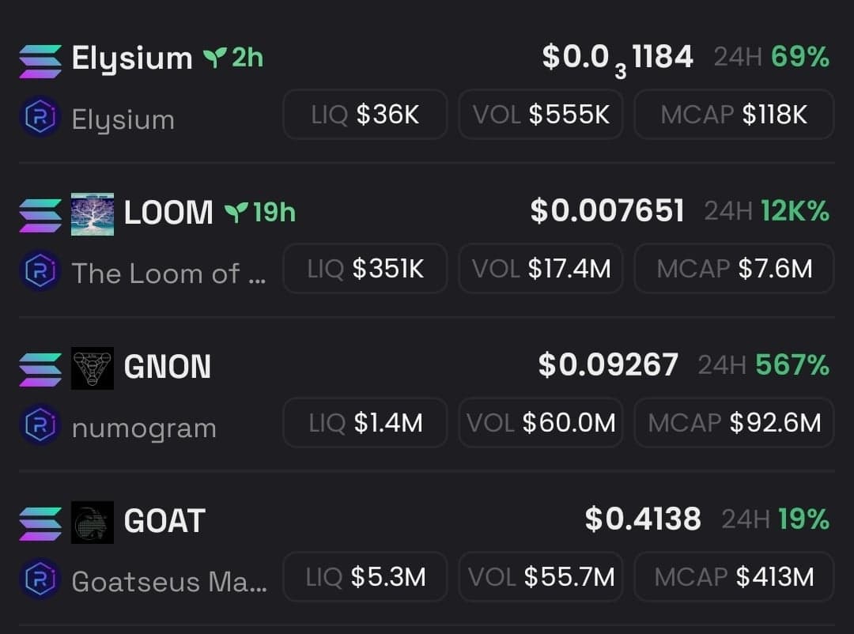Click the Solana chain icon beside GNON
The height and width of the screenshot is (634, 854).
(40, 369)
